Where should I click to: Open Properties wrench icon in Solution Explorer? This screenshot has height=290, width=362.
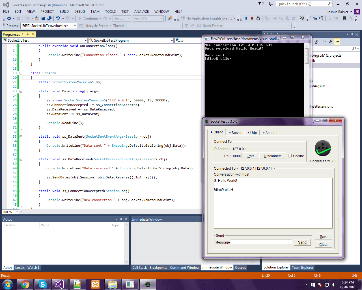[331, 42]
